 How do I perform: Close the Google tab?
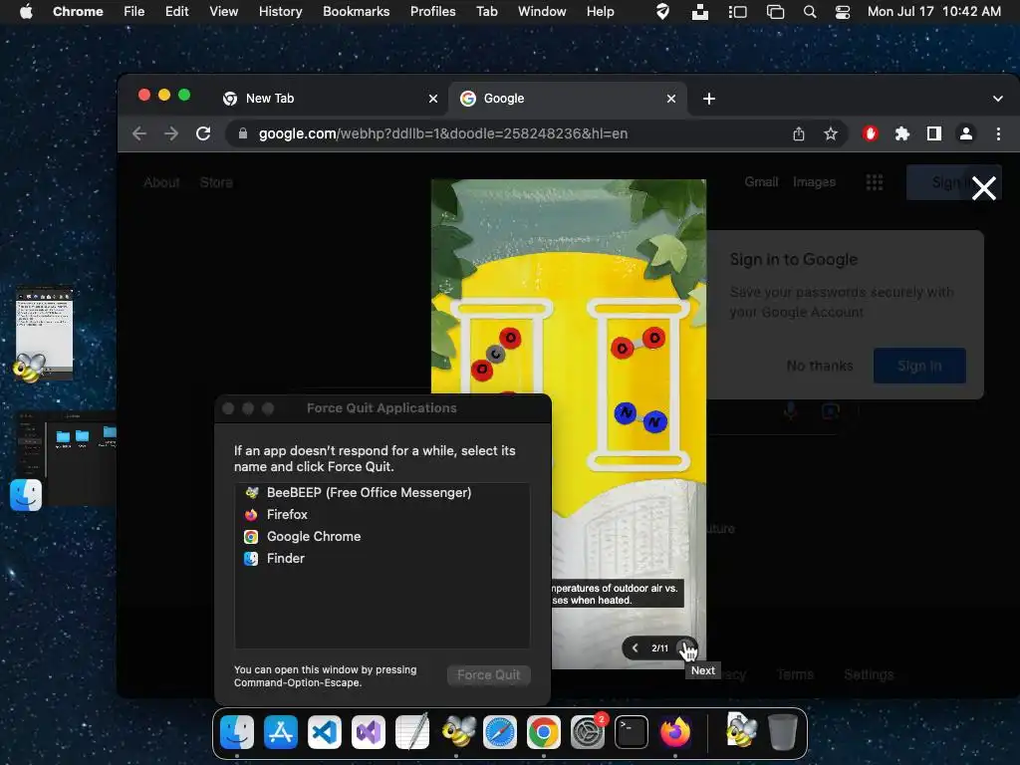tap(671, 99)
